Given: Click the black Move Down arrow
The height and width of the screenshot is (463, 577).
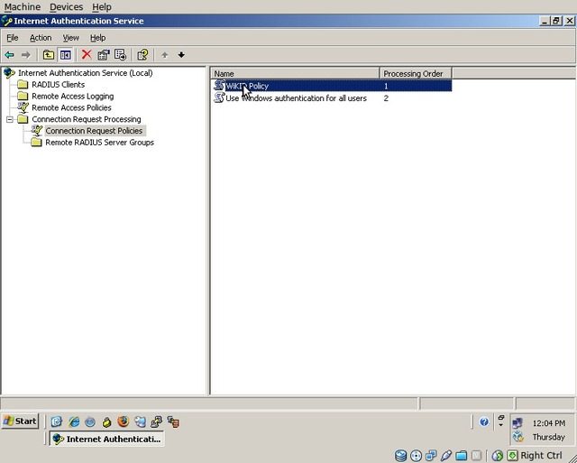Looking at the screenshot, I should (x=181, y=55).
